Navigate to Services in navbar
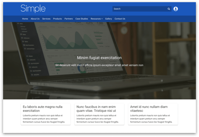Viewport: 199px width, 137px height. click(x=46, y=19)
